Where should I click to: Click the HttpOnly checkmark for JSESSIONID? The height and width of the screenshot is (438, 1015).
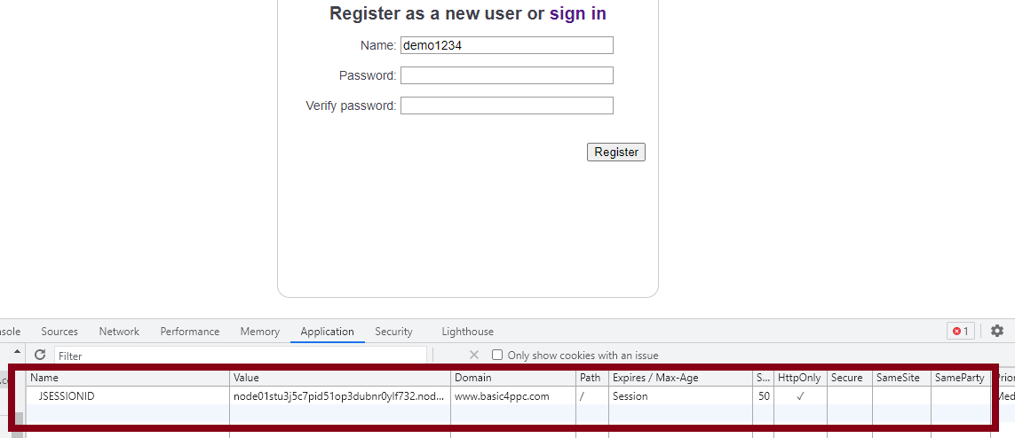[800, 396]
